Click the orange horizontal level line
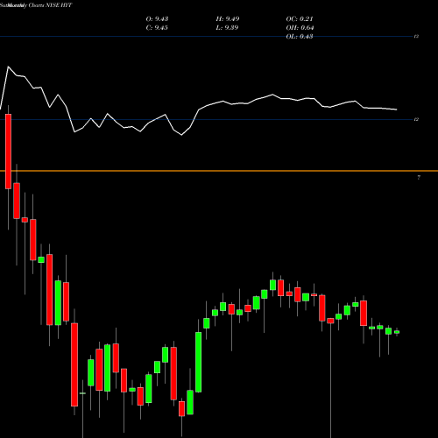The image size is (438, 438). (219, 171)
